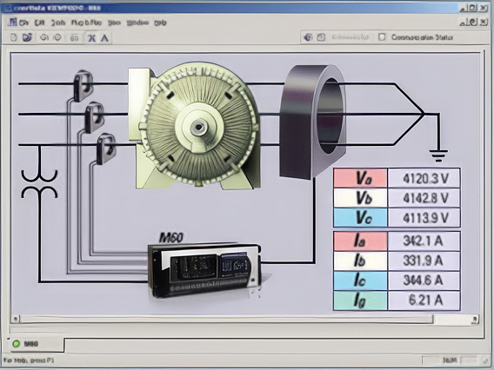Select the 6.21 A ground current value
494x370 pixels.
click(x=425, y=301)
